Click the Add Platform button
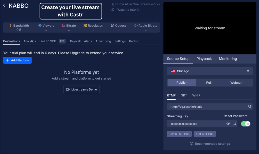The width and height of the screenshot is (259, 154). (17, 60)
